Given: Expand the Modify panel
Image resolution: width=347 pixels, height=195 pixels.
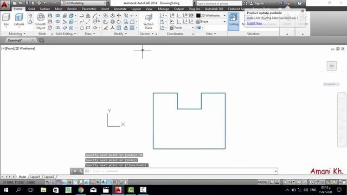Looking at the screenshot, I should coord(120,34).
